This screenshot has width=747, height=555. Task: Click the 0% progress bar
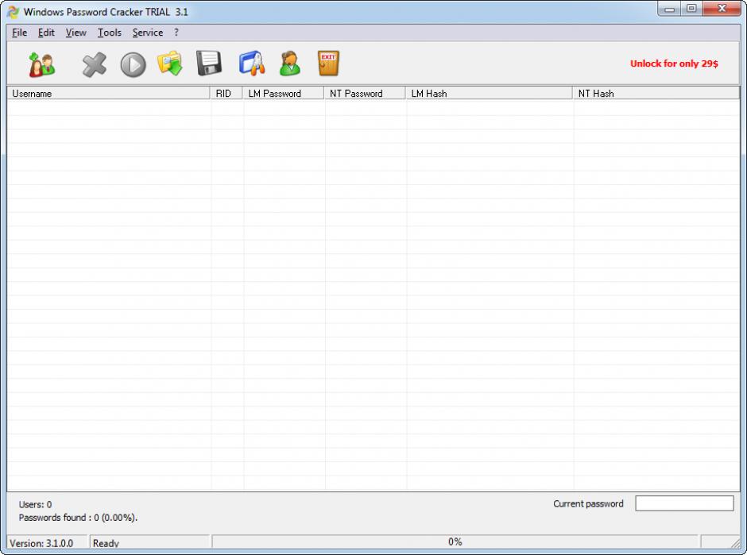[455, 542]
